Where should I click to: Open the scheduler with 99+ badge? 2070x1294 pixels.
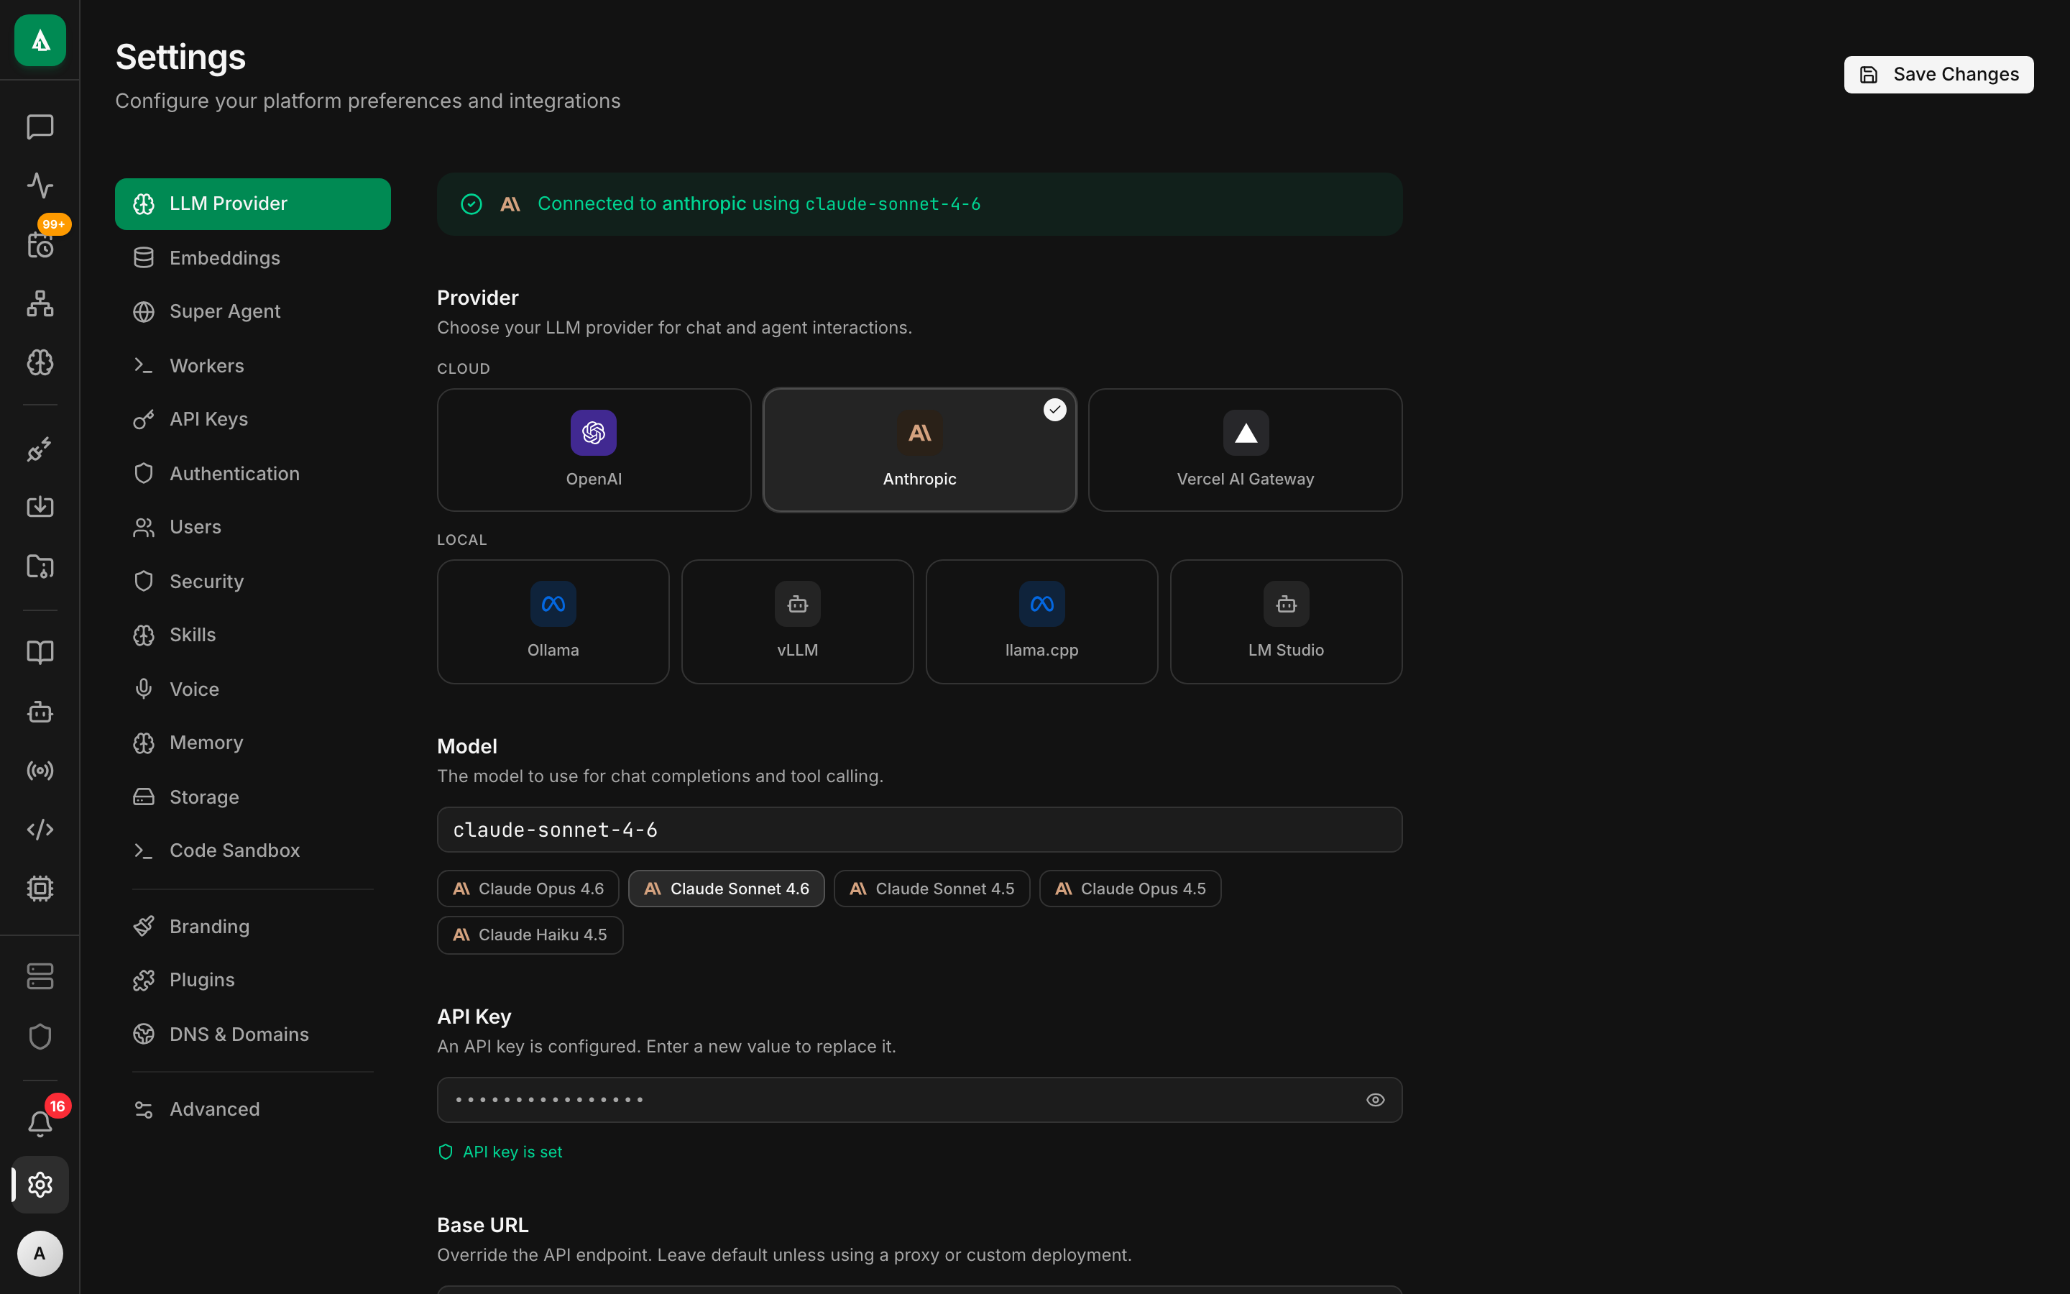[x=40, y=246]
